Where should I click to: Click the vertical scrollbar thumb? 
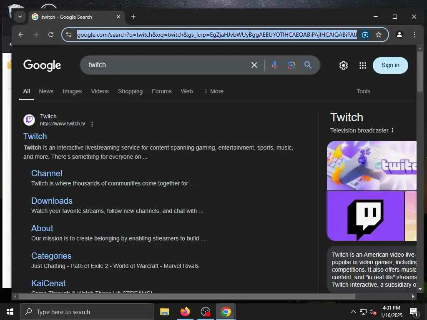(x=419, y=72)
